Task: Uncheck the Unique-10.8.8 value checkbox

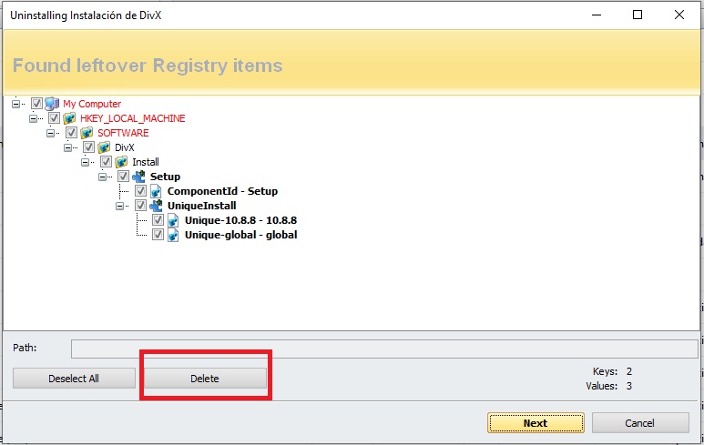Action: [158, 220]
